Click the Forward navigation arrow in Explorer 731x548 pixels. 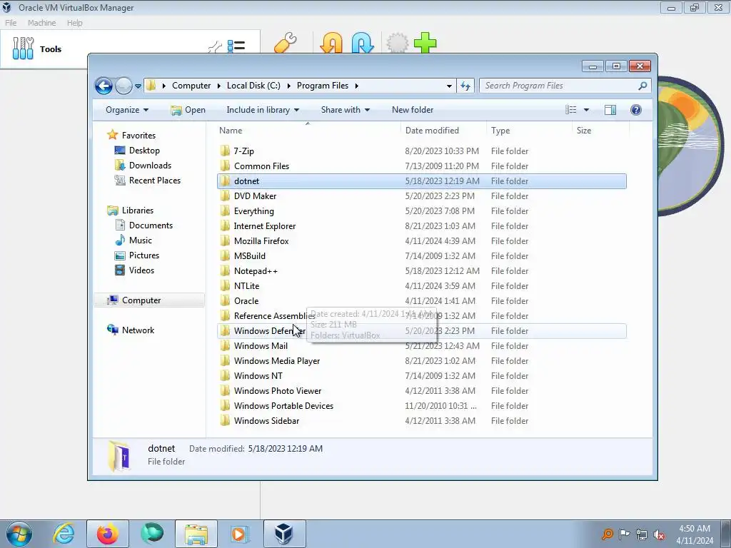pos(123,86)
